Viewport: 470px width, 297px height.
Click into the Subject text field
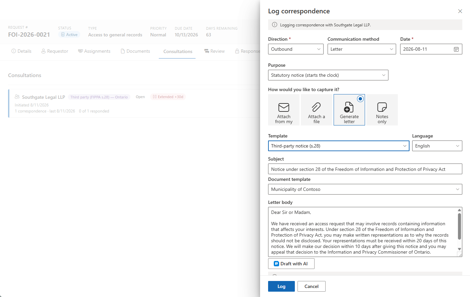point(365,169)
